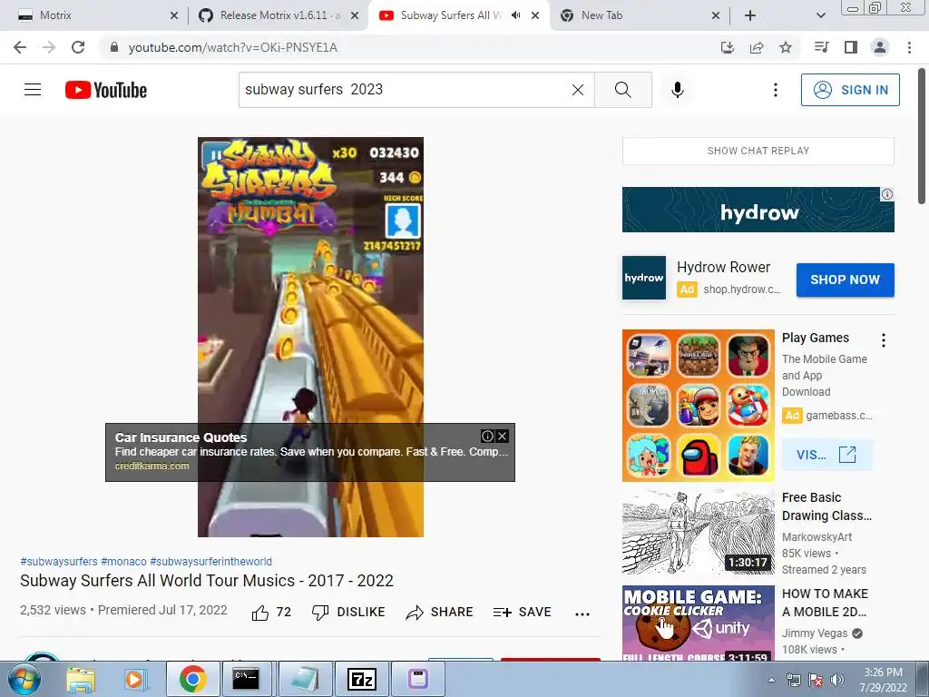
Task: Click the volume speaker tray icon
Action: pyautogui.click(x=837, y=680)
